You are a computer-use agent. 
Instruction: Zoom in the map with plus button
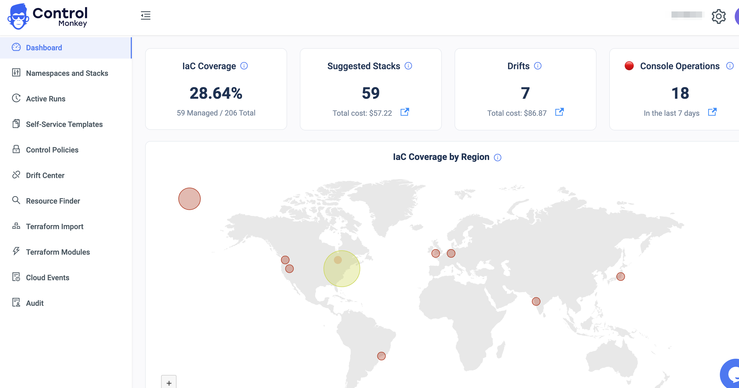tap(169, 382)
